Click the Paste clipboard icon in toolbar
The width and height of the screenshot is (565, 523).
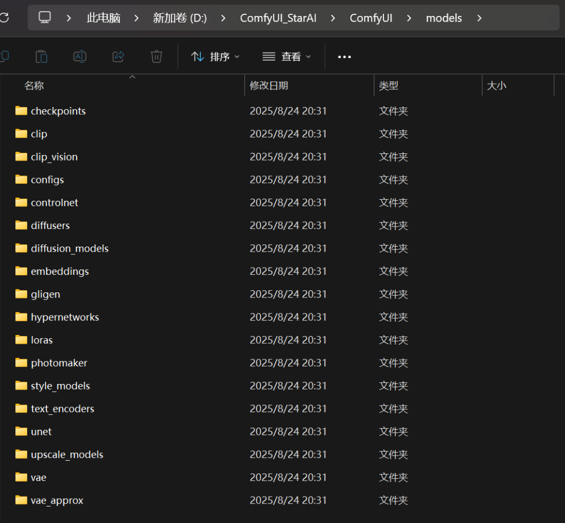tap(41, 56)
